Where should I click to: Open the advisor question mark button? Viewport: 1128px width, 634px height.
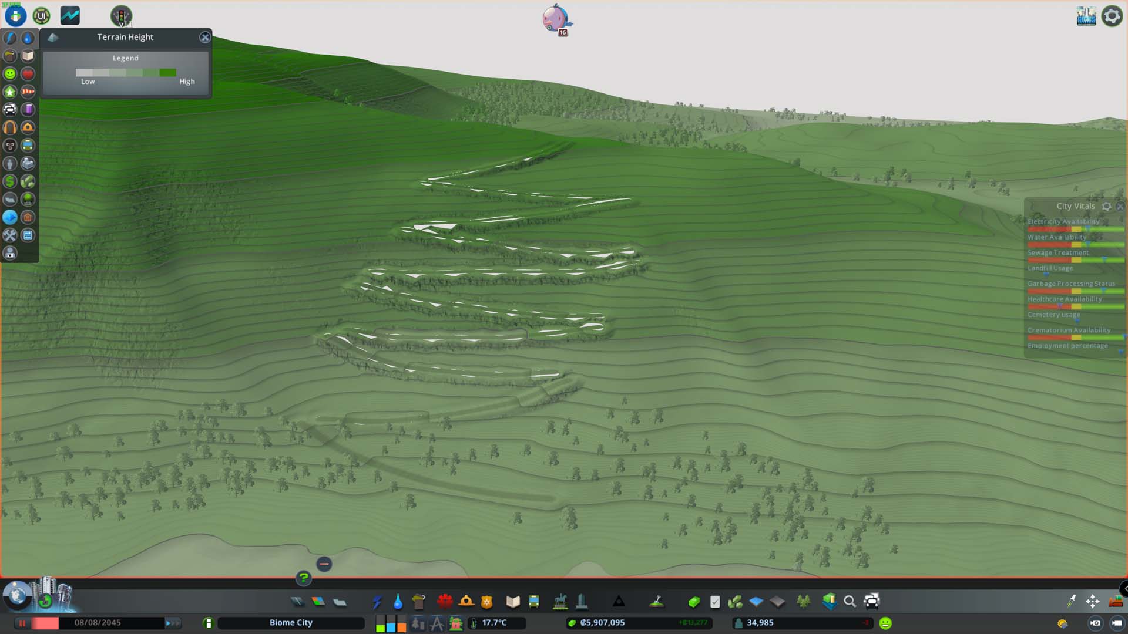[303, 578]
